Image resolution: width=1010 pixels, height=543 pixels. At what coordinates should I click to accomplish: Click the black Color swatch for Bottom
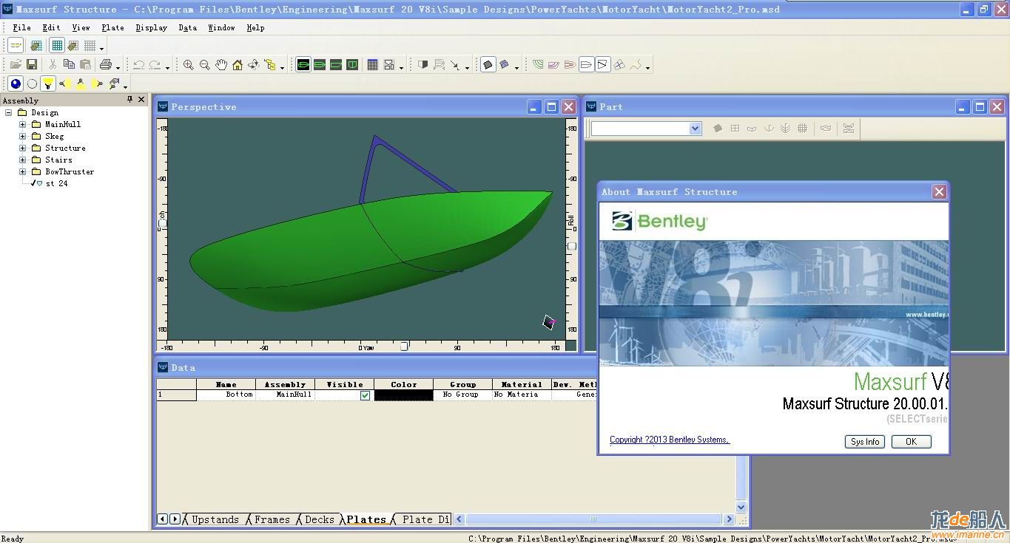[x=403, y=395]
